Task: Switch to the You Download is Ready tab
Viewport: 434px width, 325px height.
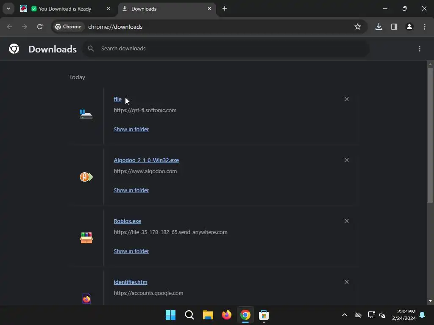Action: tap(65, 9)
